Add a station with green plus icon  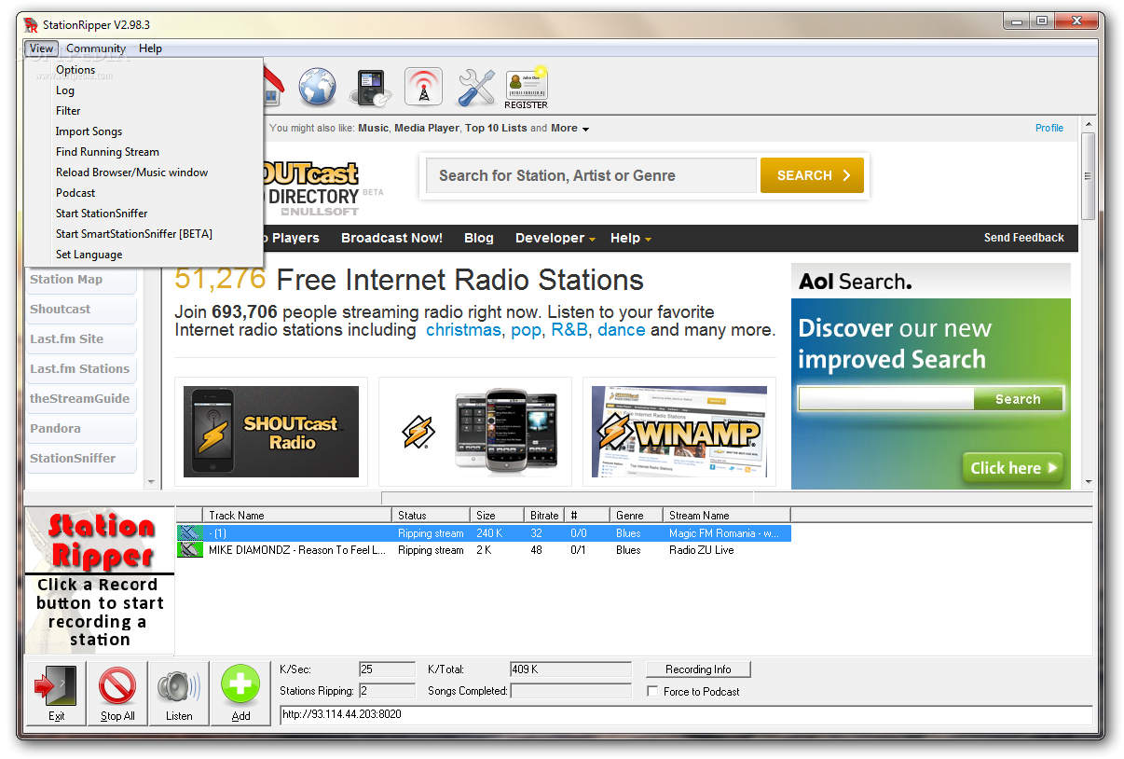(x=240, y=694)
